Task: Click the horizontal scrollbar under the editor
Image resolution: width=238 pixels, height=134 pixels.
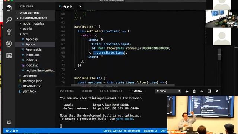Action: coord(123,85)
